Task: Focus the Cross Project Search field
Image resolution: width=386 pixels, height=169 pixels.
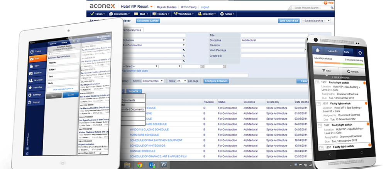Action: (311, 8)
